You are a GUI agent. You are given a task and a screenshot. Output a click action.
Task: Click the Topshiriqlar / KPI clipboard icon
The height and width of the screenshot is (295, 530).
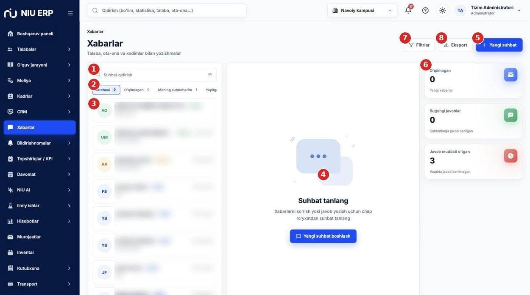(10, 159)
